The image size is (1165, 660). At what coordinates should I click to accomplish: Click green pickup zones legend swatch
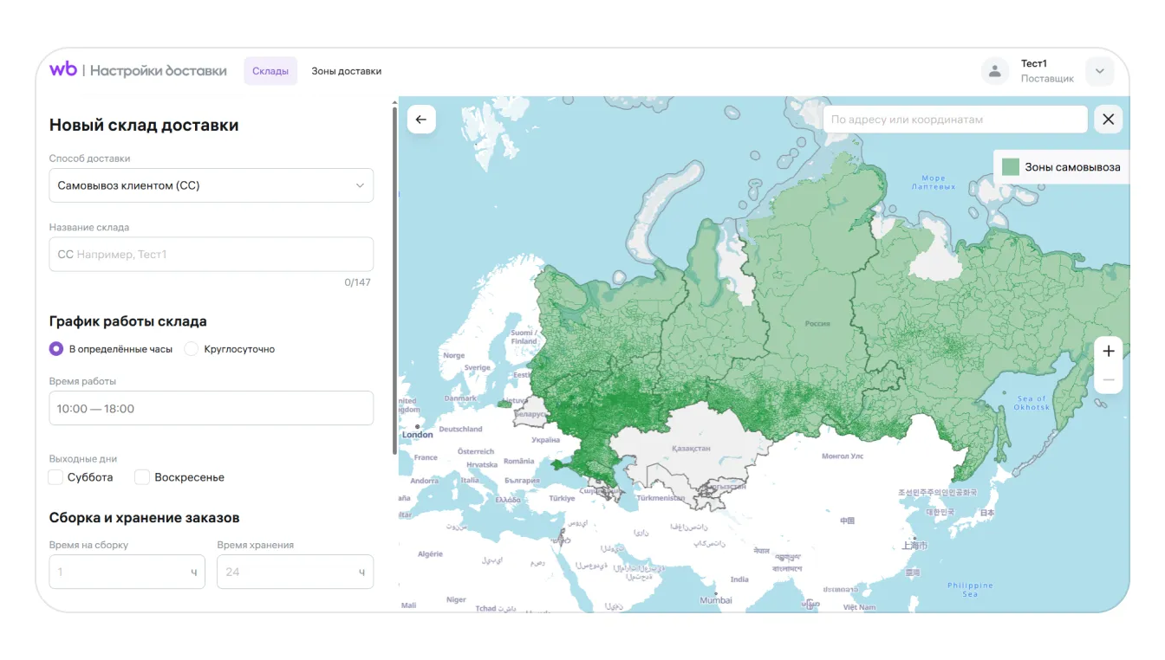point(1010,167)
